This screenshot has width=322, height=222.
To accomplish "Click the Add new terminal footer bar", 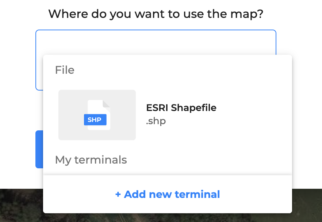I will (x=167, y=194).
